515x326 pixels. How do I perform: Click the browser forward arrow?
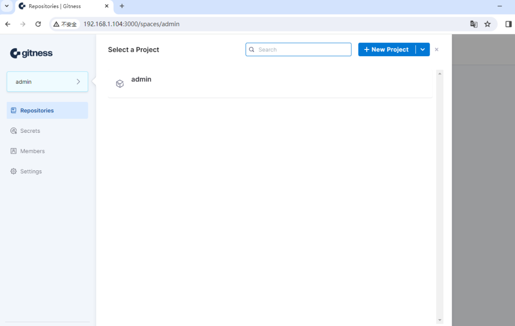click(x=23, y=24)
